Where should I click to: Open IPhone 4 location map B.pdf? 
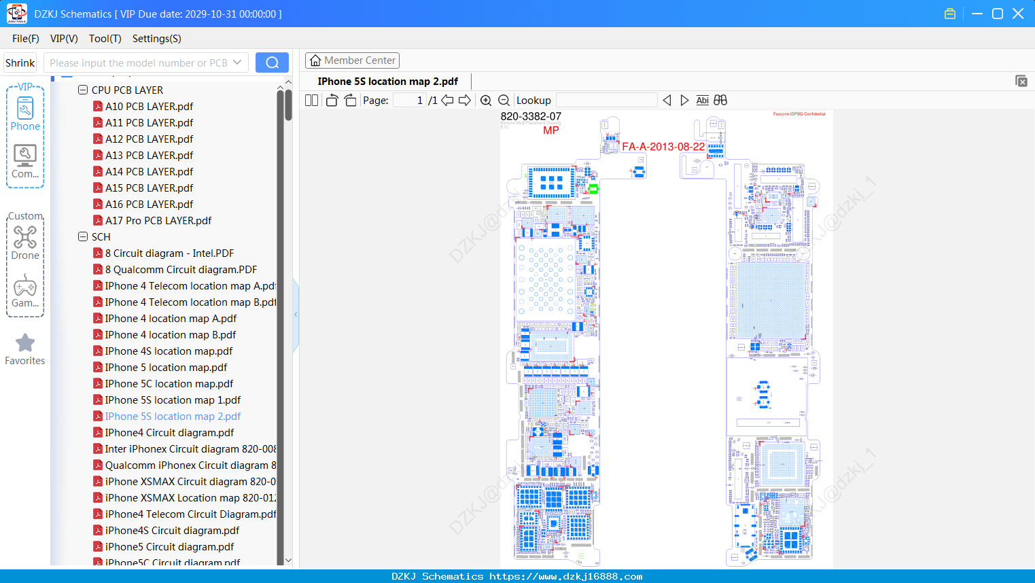coord(171,334)
